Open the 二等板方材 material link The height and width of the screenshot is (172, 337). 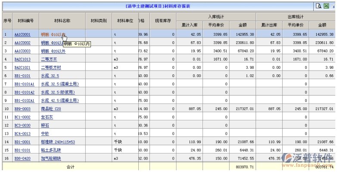pyautogui.click(x=51, y=68)
